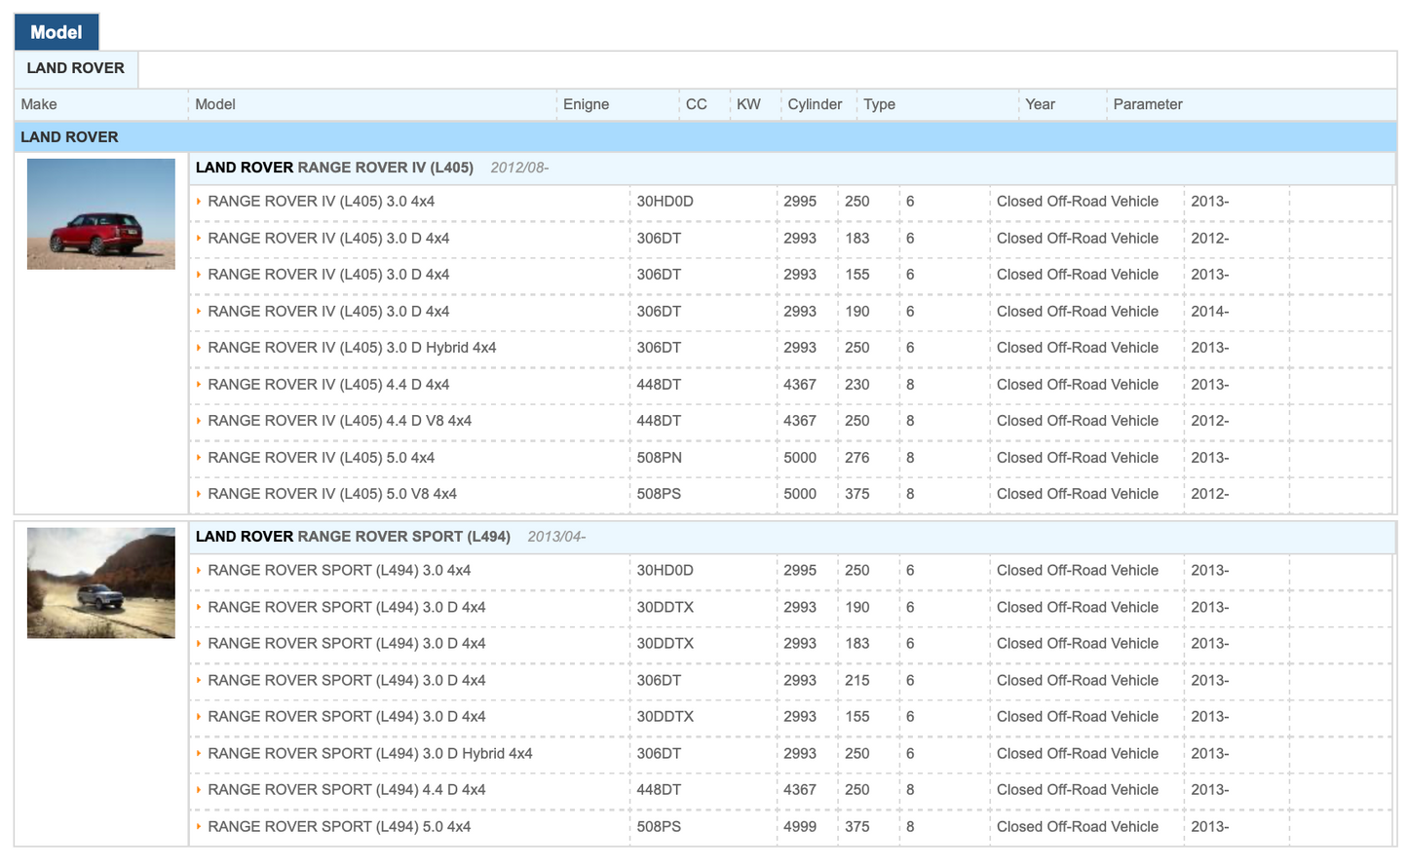Open RANGE ROVER SPORT (L494) 3.0 D Hybrid 4x4
Image resolution: width=1408 pixels, height=867 pixels.
pyautogui.click(x=370, y=754)
